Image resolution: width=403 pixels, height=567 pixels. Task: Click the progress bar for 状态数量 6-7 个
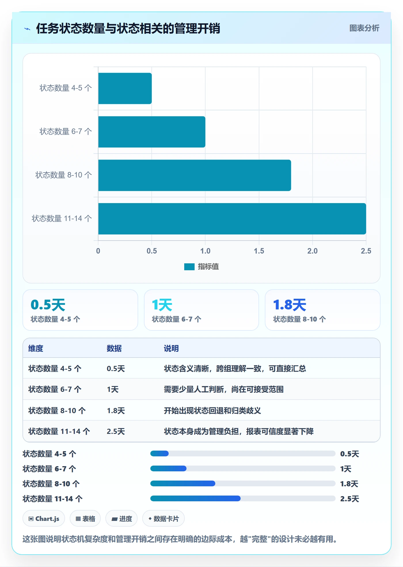[243, 468]
